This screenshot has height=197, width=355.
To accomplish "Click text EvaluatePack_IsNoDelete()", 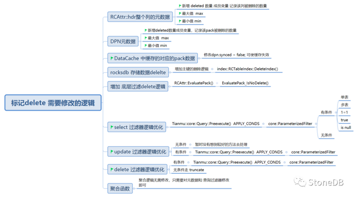I will point(245,83).
